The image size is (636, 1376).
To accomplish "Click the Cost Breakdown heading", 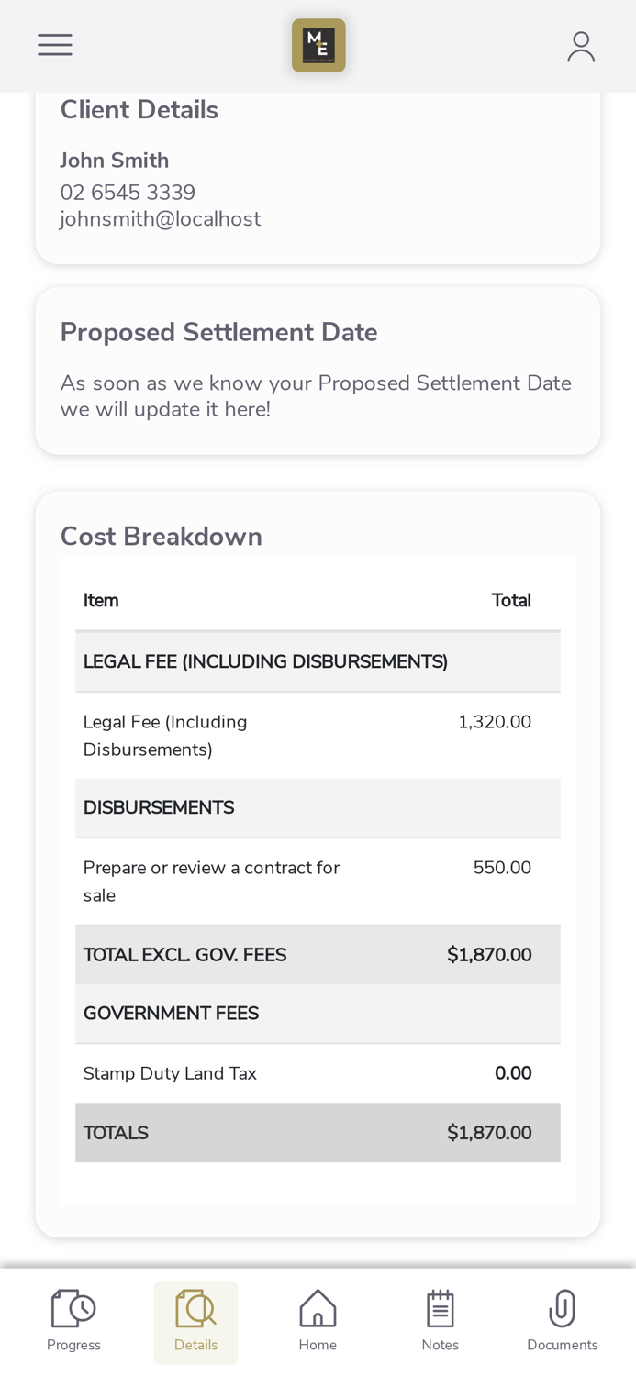I will pyautogui.click(x=162, y=537).
